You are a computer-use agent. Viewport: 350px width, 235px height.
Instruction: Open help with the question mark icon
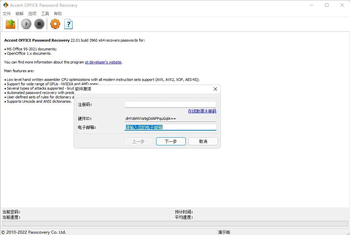point(69,24)
